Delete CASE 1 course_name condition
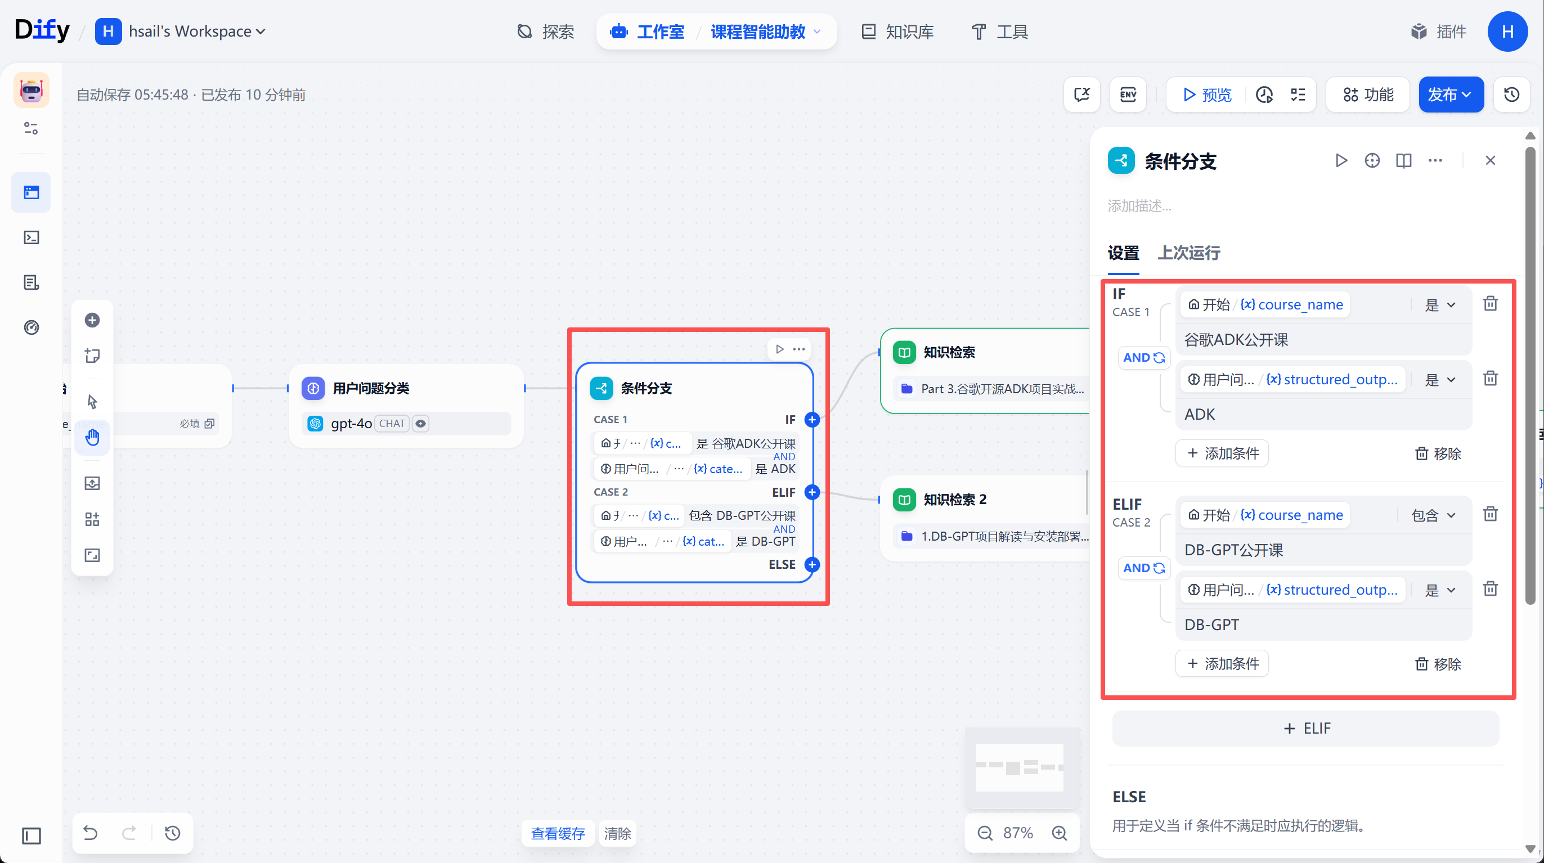This screenshot has height=863, width=1544. point(1490,304)
